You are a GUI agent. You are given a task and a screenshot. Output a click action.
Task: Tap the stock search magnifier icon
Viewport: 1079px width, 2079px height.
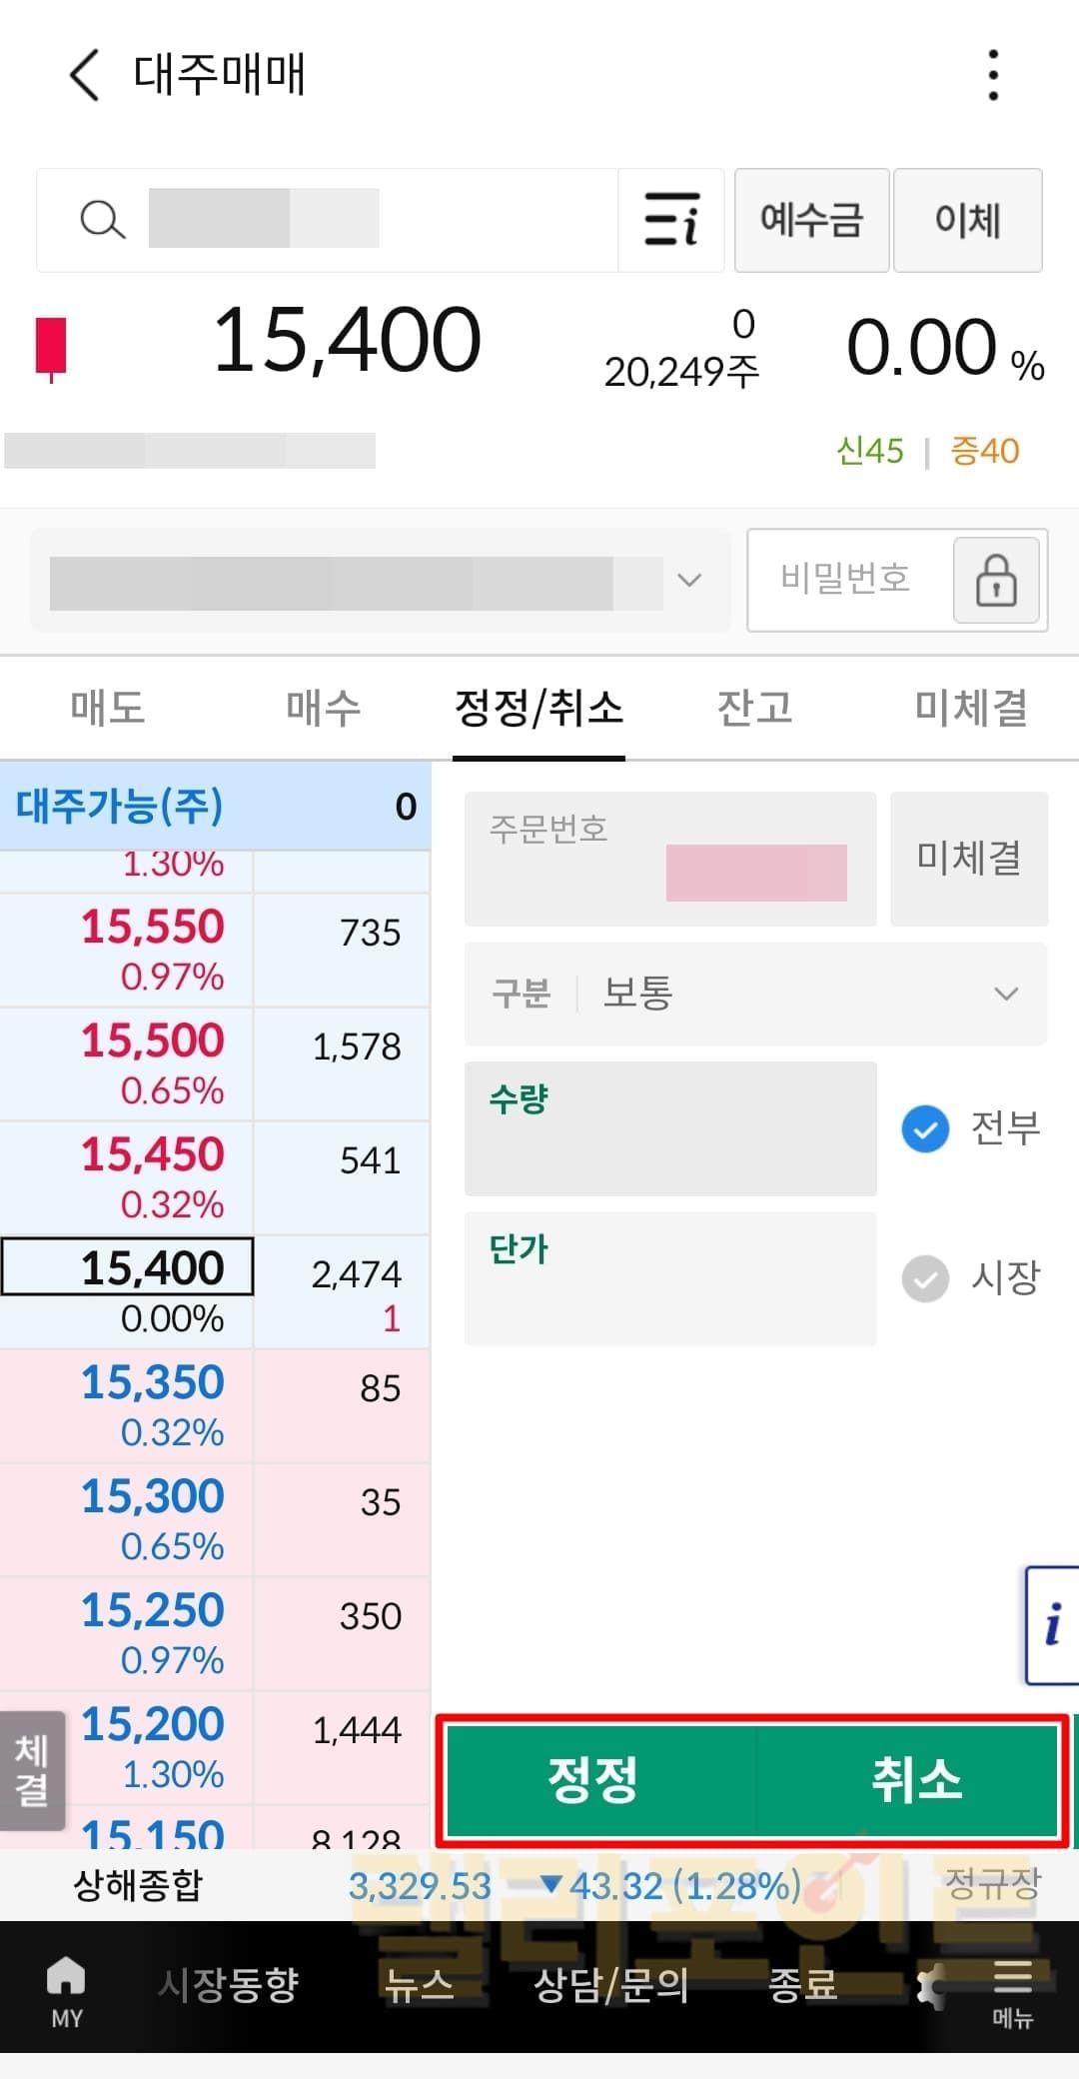pos(102,220)
